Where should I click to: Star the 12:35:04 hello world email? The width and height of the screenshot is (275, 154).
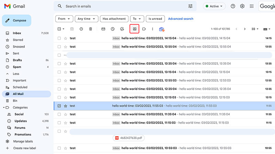pos(66,89)
